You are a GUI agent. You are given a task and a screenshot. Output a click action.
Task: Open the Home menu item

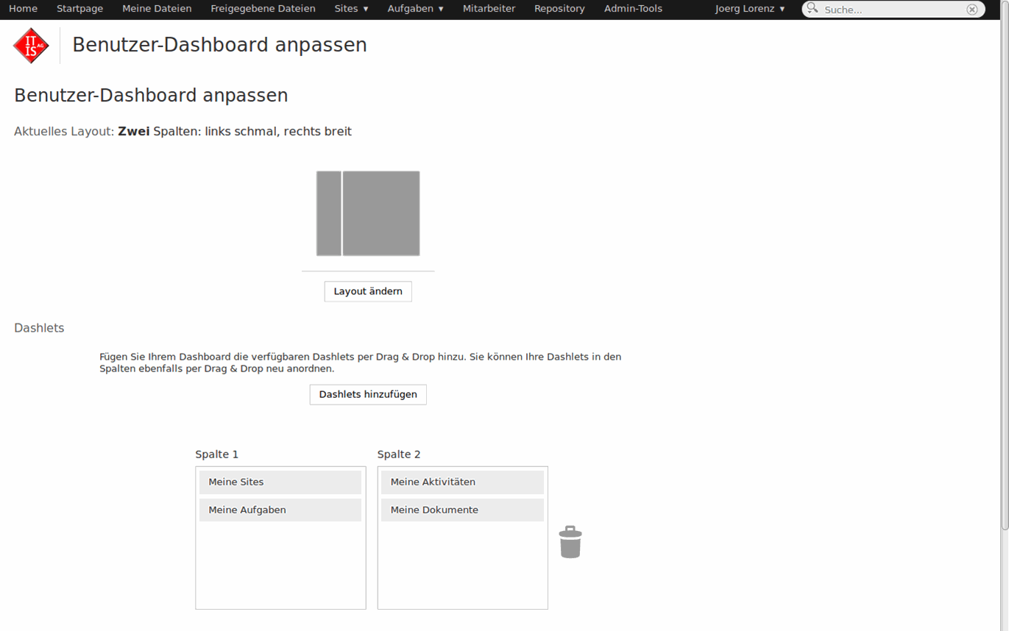click(x=23, y=9)
